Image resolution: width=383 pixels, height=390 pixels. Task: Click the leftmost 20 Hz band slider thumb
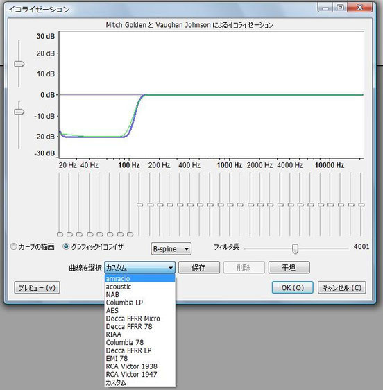60,235
